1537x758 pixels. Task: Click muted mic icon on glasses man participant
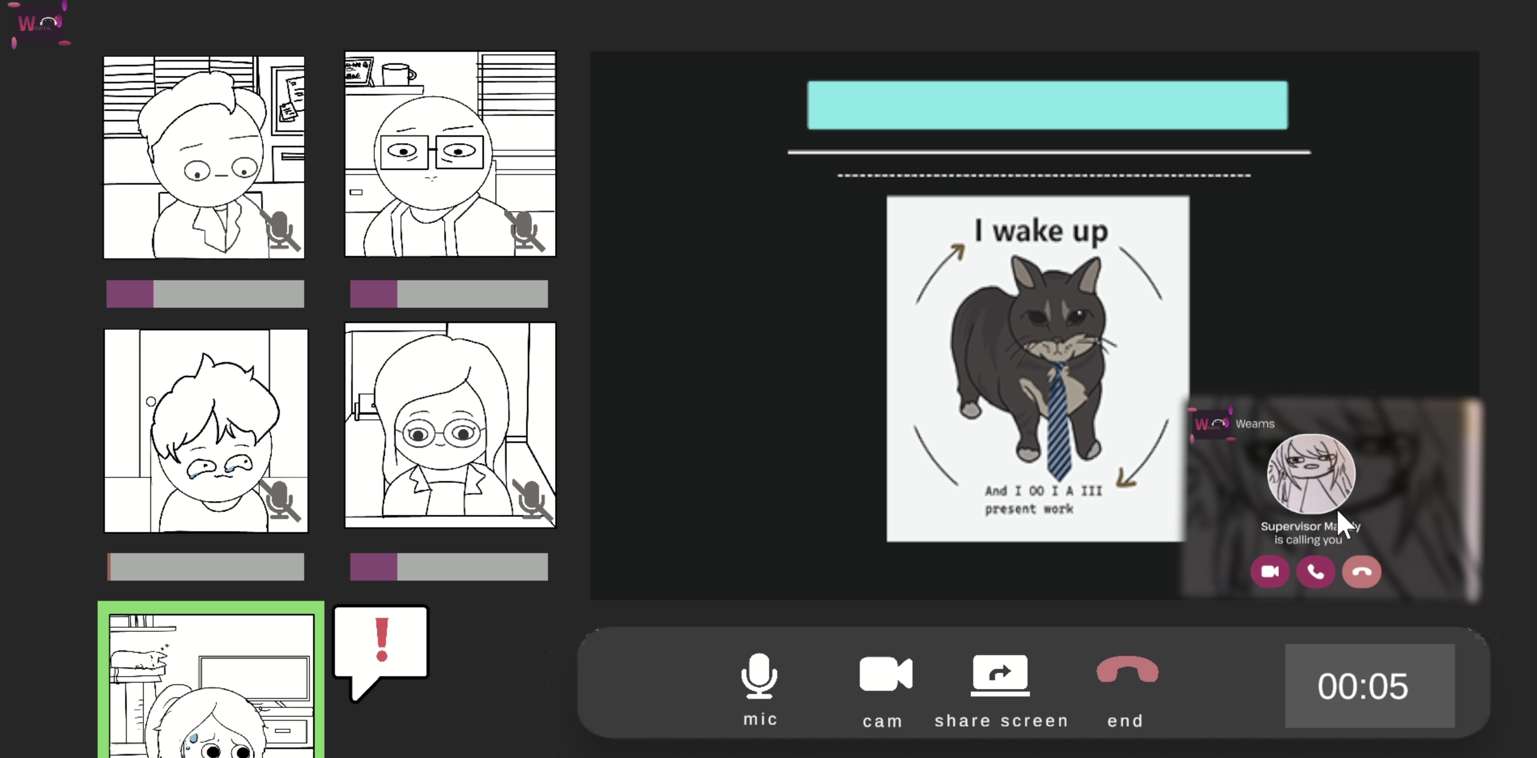point(525,230)
